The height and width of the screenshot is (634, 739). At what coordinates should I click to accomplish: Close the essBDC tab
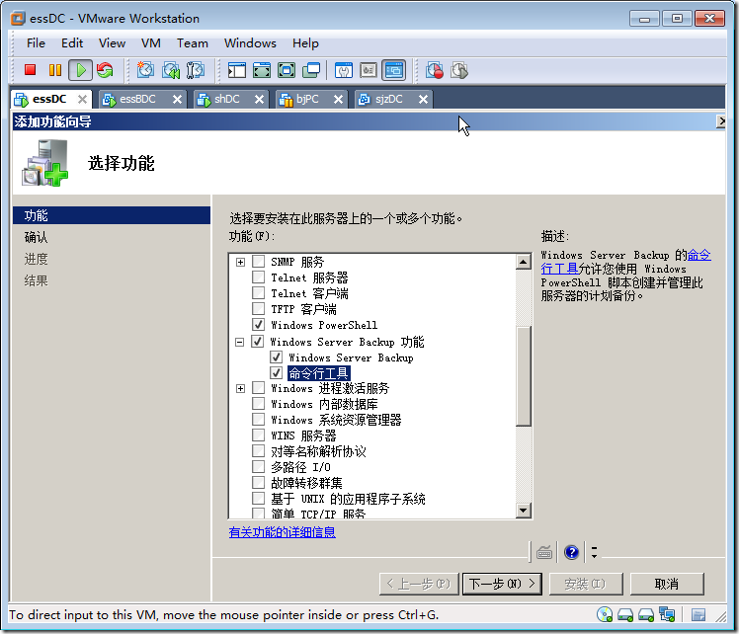pyautogui.click(x=177, y=100)
